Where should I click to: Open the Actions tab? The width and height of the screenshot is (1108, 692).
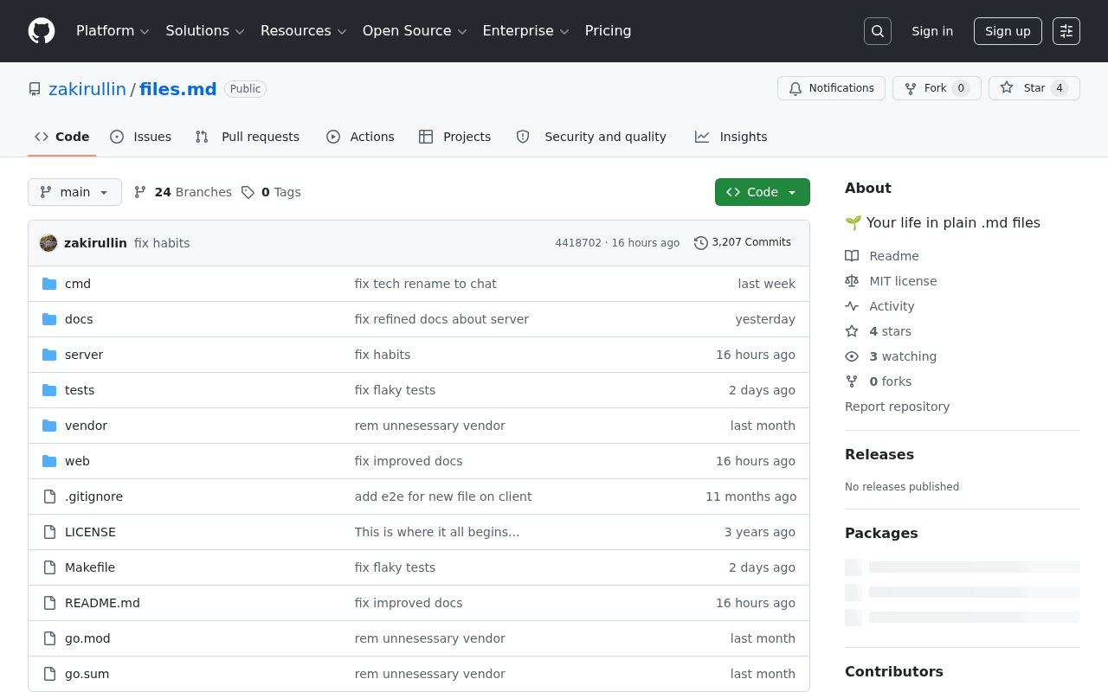[x=360, y=137]
